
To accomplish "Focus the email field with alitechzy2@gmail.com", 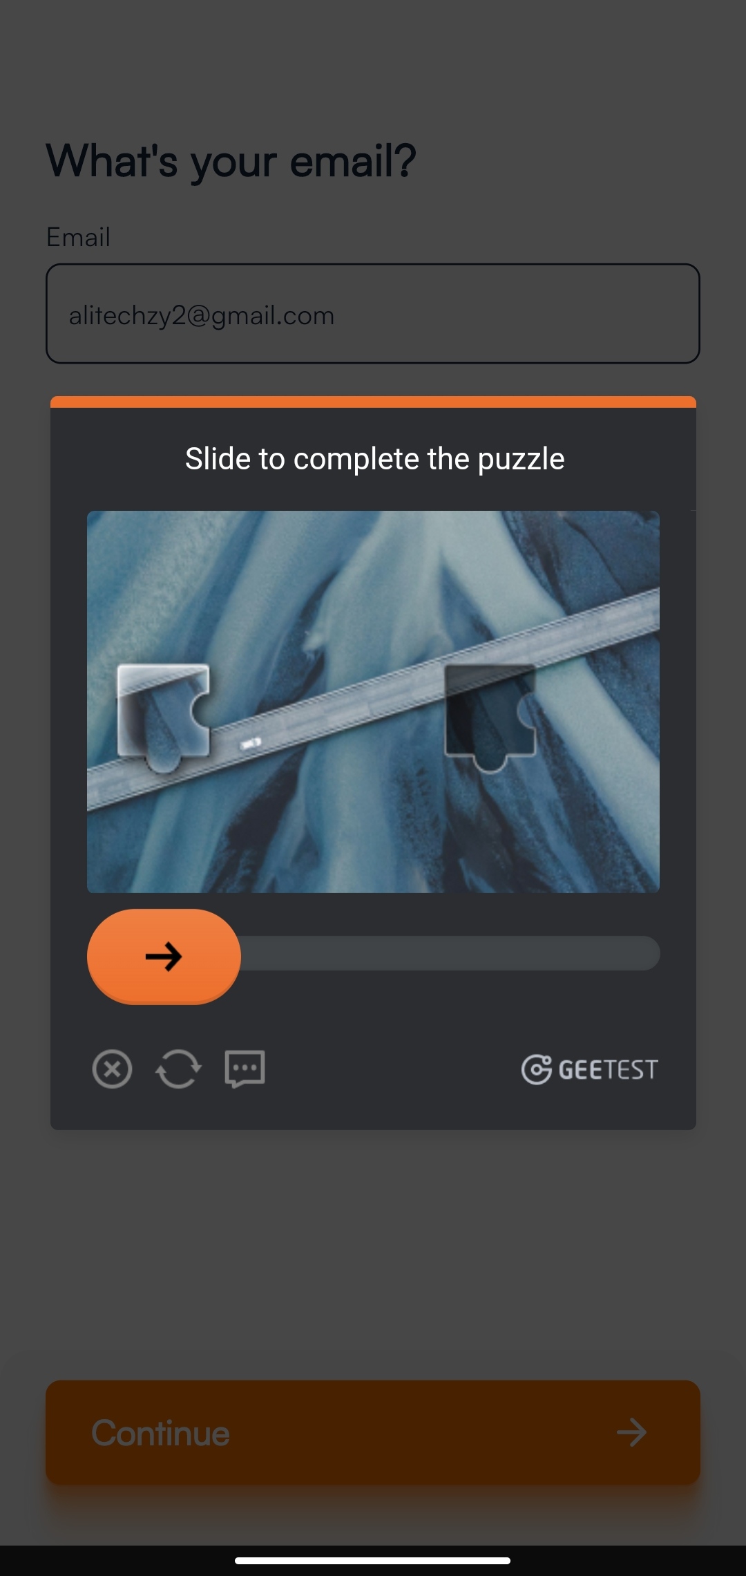I will click(x=373, y=314).
